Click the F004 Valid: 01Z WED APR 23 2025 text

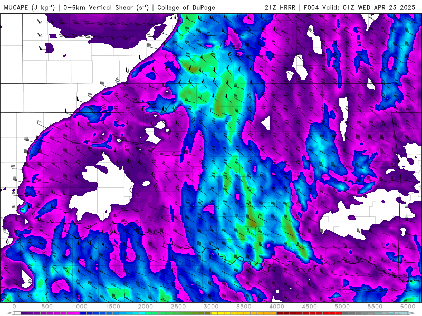(x=360, y=7)
